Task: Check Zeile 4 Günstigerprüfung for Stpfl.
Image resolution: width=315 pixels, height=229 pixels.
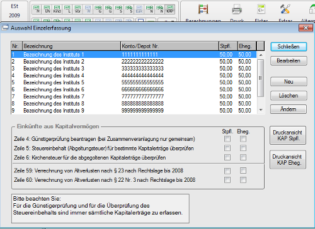Action: point(227,139)
